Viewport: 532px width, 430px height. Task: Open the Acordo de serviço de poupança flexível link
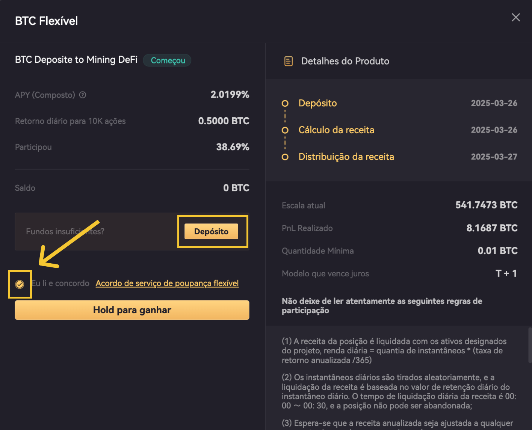click(x=167, y=283)
